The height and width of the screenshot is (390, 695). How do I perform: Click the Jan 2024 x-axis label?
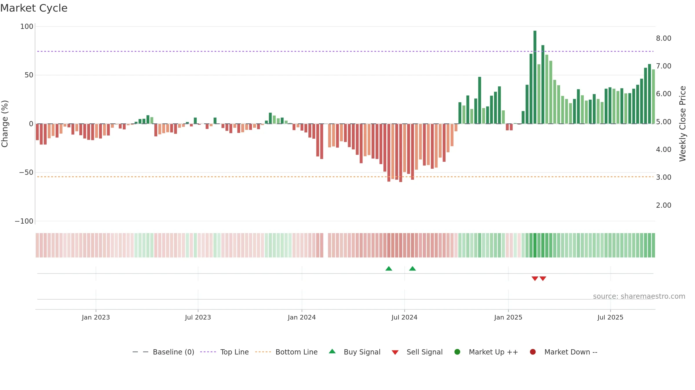point(302,317)
